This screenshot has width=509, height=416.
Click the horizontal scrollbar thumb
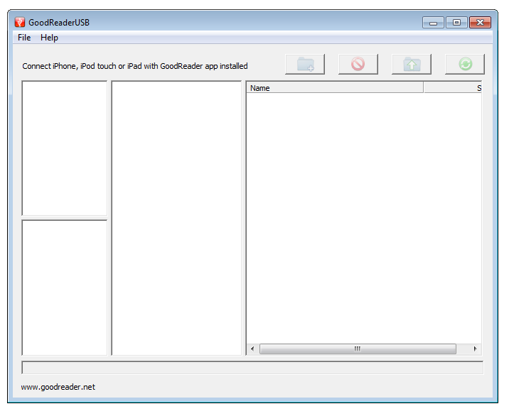[x=358, y=349]
